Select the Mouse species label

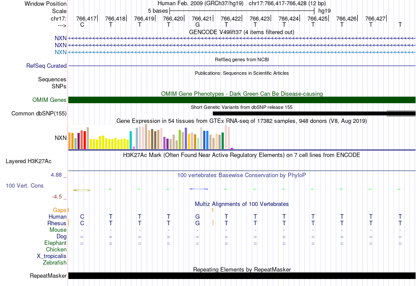click(58, 230)
